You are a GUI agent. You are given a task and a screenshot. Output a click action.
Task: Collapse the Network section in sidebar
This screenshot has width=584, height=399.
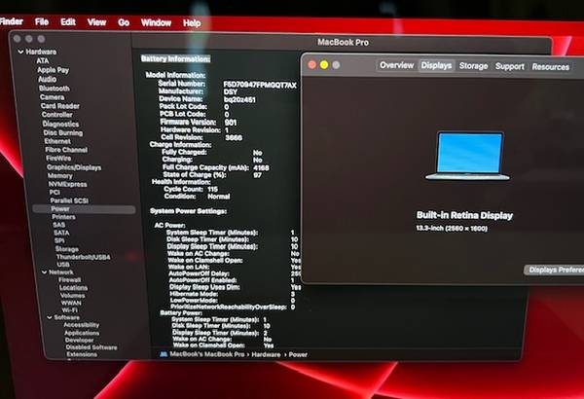pyautogui.click(x=45, y=272)
